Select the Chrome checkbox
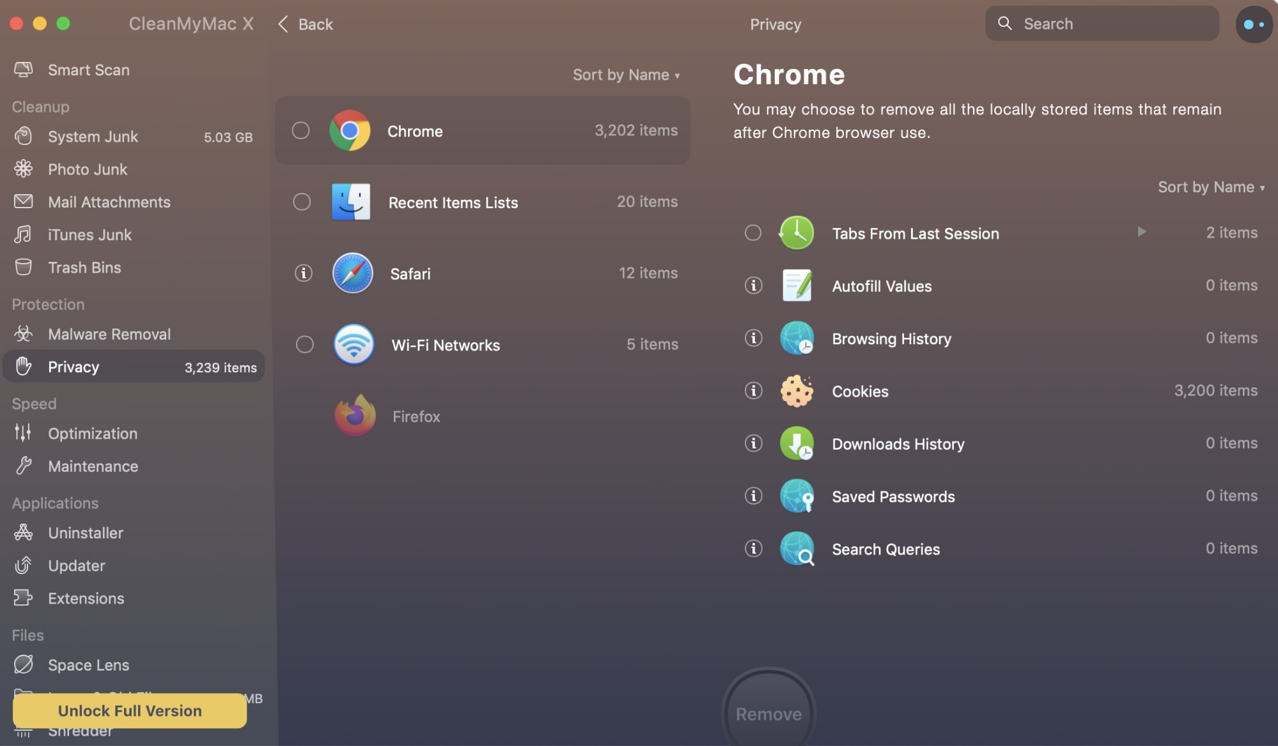Image resolution: width=1278 pixels, height=746 pixels. pos(300,130)
